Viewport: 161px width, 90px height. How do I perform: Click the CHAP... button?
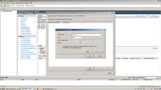(x=88, y=51)
